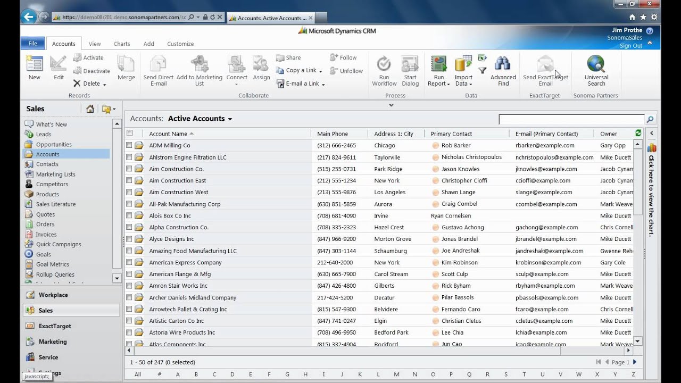The height and width of the screenshot is (383, 681).
Task: Tick the Alois Box Co Inc checkbox
Action: pyautogui.click(x=129, y=215)
